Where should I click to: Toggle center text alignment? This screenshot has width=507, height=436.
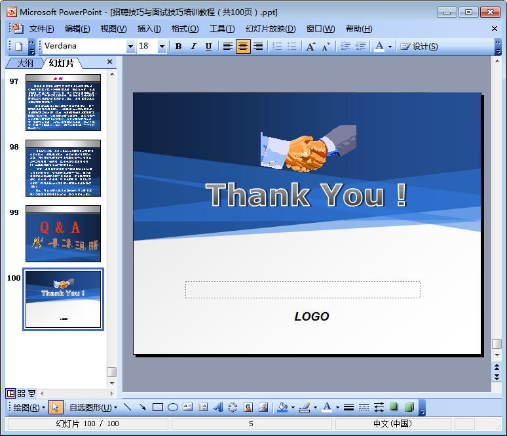243,47
